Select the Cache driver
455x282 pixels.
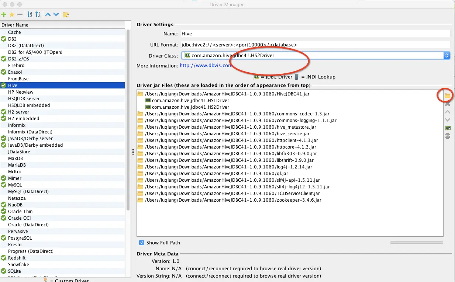point(63,32)
